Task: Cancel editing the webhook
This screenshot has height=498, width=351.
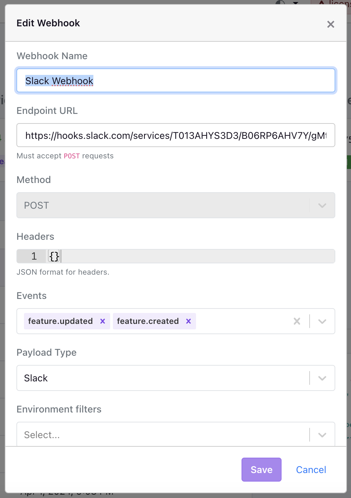Action: [x=311, y=470]
